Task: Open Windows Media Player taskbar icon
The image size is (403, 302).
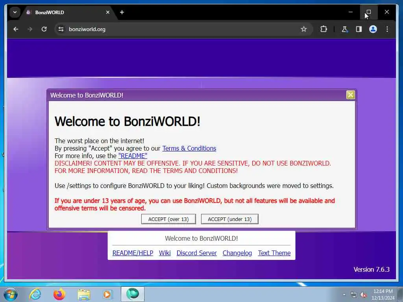Action: pos(107,294)
